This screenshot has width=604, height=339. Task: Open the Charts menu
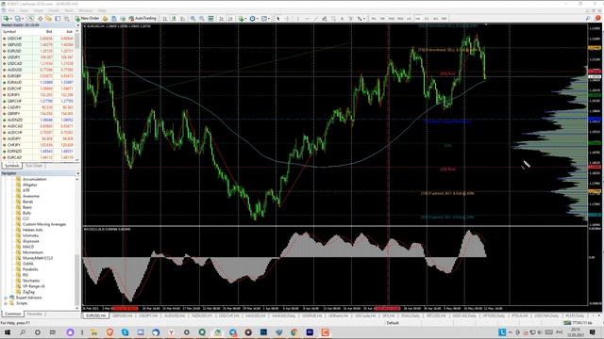pyautogui.click(x=54, y=10)
